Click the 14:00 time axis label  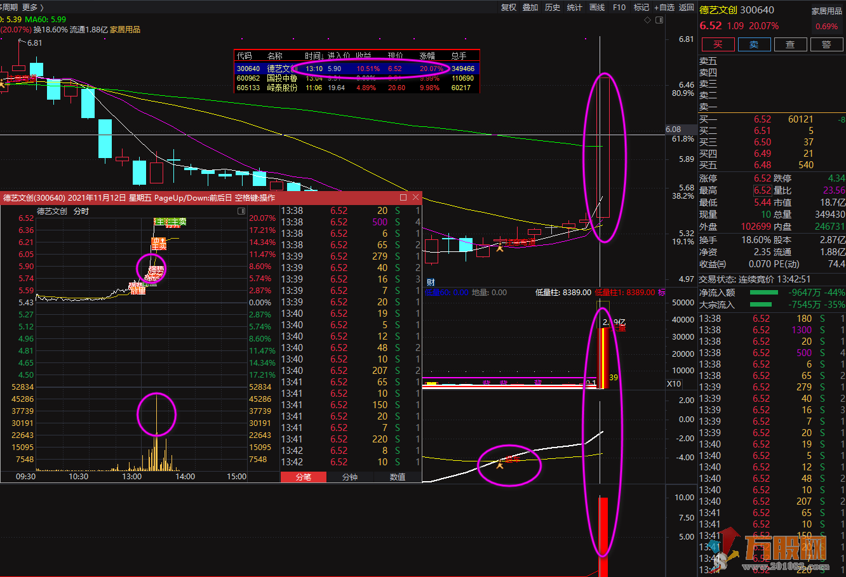(185, 477)
